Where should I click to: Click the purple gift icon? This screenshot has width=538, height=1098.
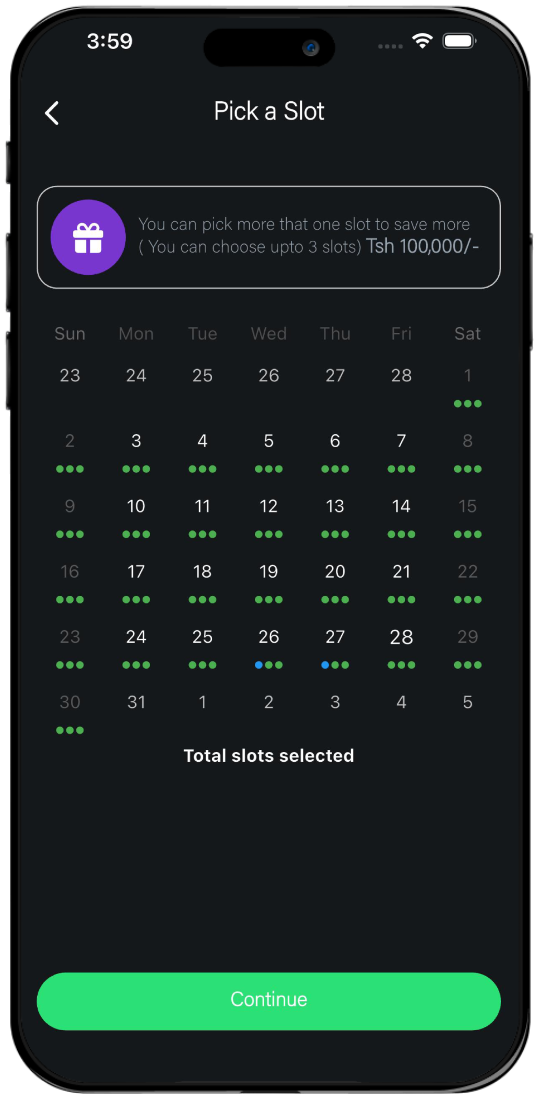click(88, 237)
